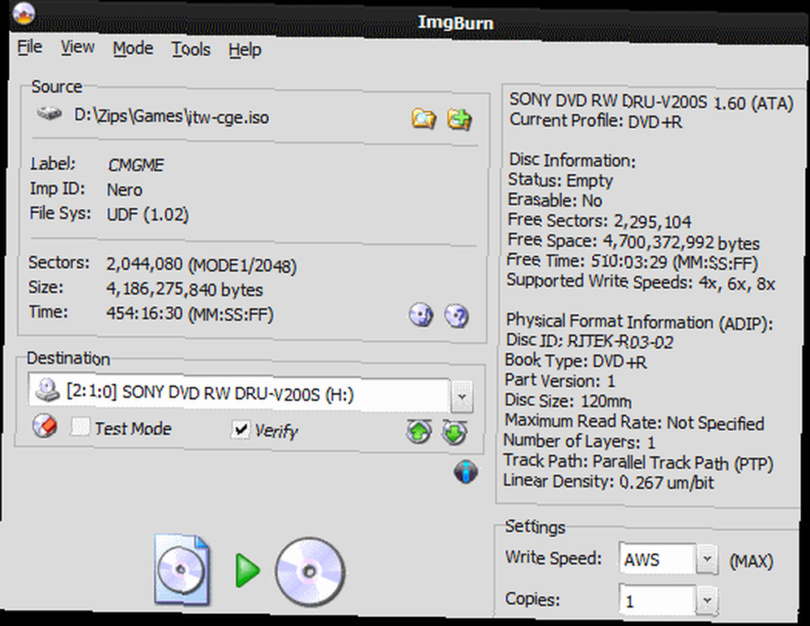Open the Mode menu
The width and height of the screenshot is (810, 626).
pyautogui.click(x=133, y=49)
